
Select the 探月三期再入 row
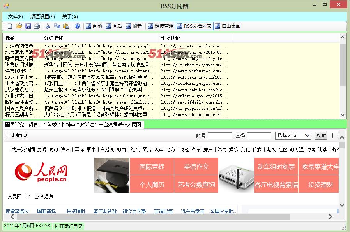click(117, 115)
